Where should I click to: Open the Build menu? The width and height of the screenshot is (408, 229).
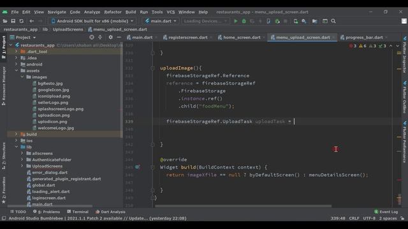tap(131, 12)
